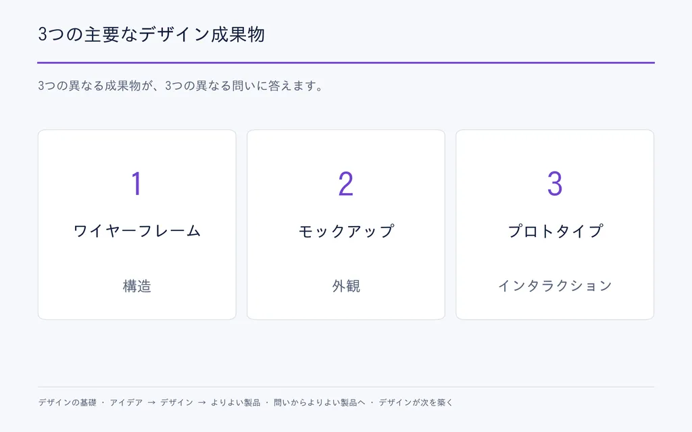Click footer text よりよい製品
Screen dimensions: 692x432
coord(235,402)
